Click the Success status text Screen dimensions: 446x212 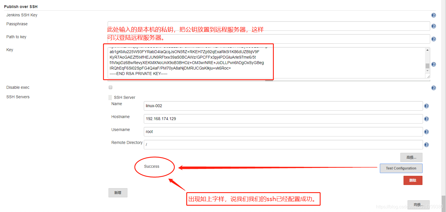click(152, 166)
